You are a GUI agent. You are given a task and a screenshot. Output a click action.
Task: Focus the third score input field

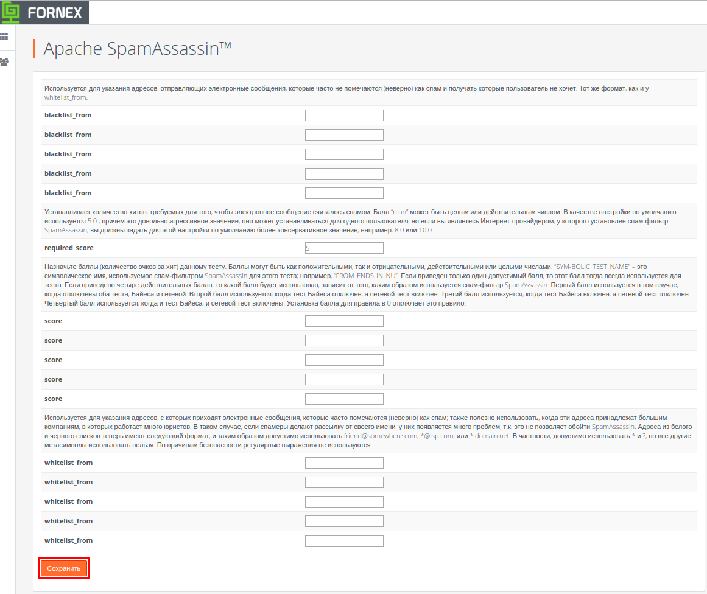344,360
